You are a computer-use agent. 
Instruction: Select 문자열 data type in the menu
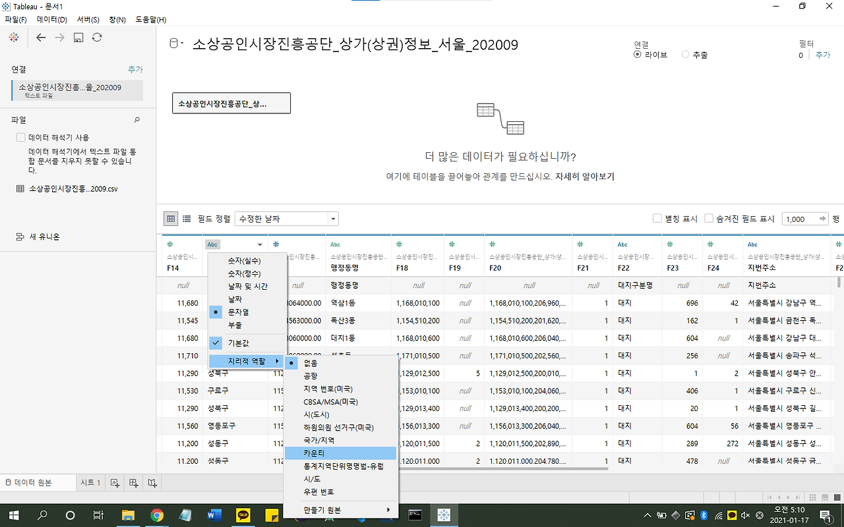coord(247,312)
